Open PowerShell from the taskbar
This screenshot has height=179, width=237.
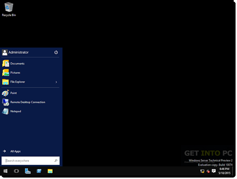point(39,171)
